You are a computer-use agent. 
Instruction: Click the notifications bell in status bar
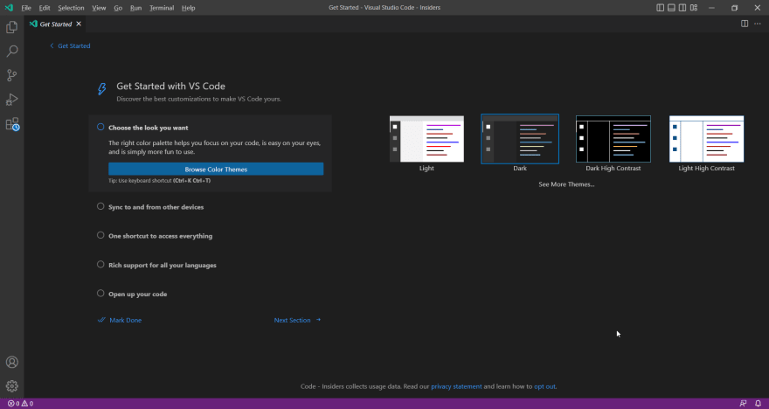pos(758,404)
